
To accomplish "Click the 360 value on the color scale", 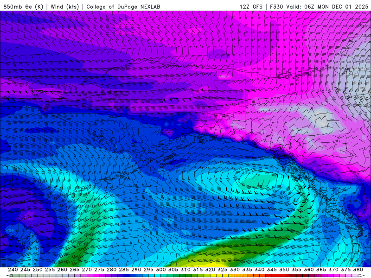I will 309,270.
